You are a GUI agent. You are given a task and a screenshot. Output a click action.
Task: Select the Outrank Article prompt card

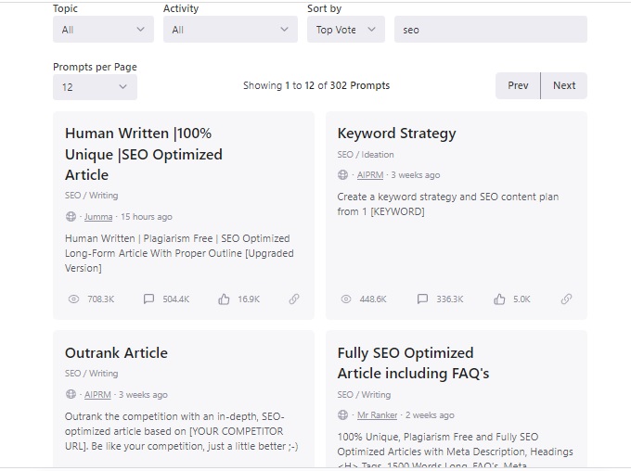point(116,353)
